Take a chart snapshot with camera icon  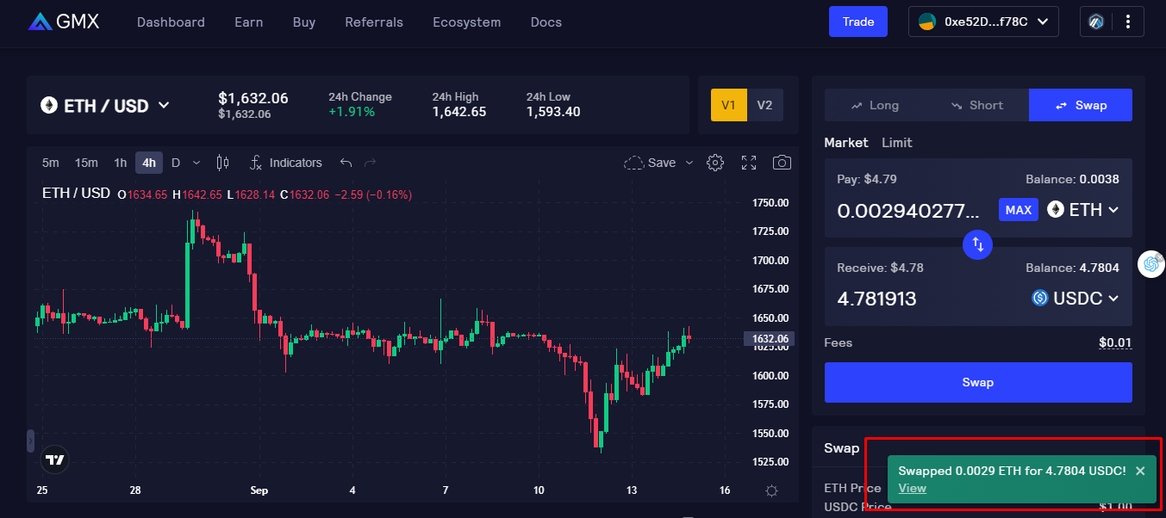[782, 163]
